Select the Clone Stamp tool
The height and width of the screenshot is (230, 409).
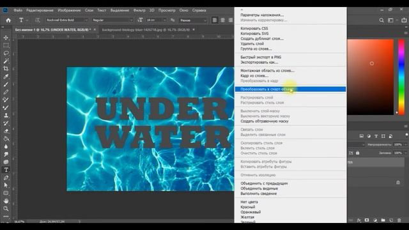(6, 115)
